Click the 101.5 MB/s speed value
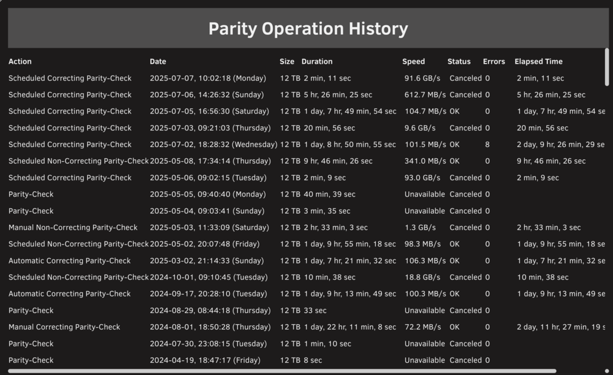 click(x=425, y=145)
